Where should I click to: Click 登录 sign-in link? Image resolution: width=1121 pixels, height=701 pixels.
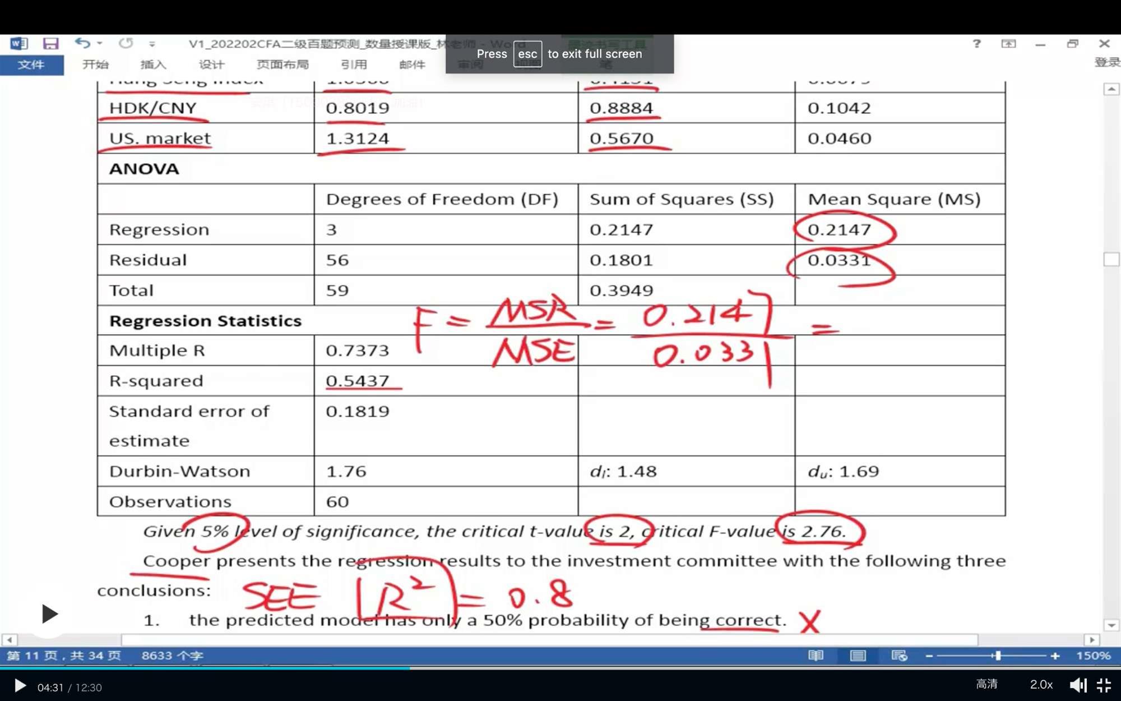[1108, 62]
